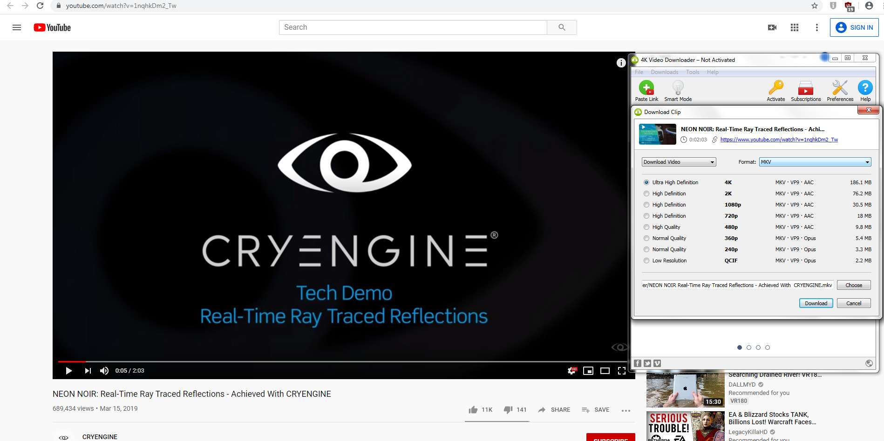Open the DALLMYD recommended video thumbnail
884x441 pixels.
(685, 390)
